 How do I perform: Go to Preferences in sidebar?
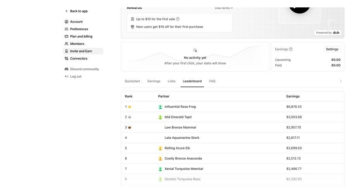[79, 29]
